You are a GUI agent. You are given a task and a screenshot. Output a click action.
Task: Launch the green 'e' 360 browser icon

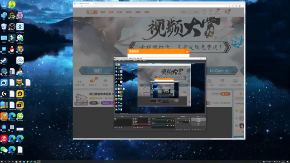(20, 116)
